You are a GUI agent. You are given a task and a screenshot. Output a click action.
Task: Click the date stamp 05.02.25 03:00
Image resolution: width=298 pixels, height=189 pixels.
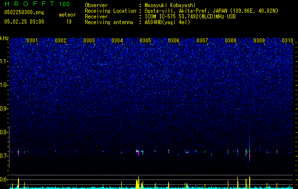pos(24,22)
